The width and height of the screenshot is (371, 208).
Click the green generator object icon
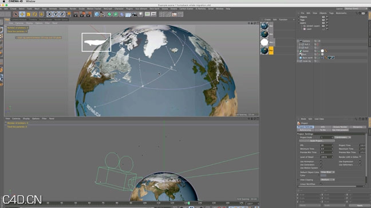pyautogui.click(x=109, y=14)
